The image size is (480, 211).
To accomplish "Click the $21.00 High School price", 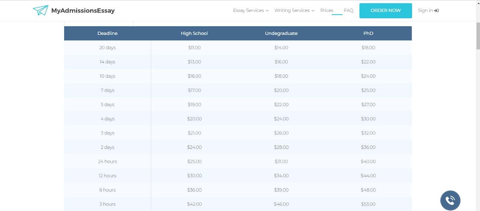I will pos(194,133).
